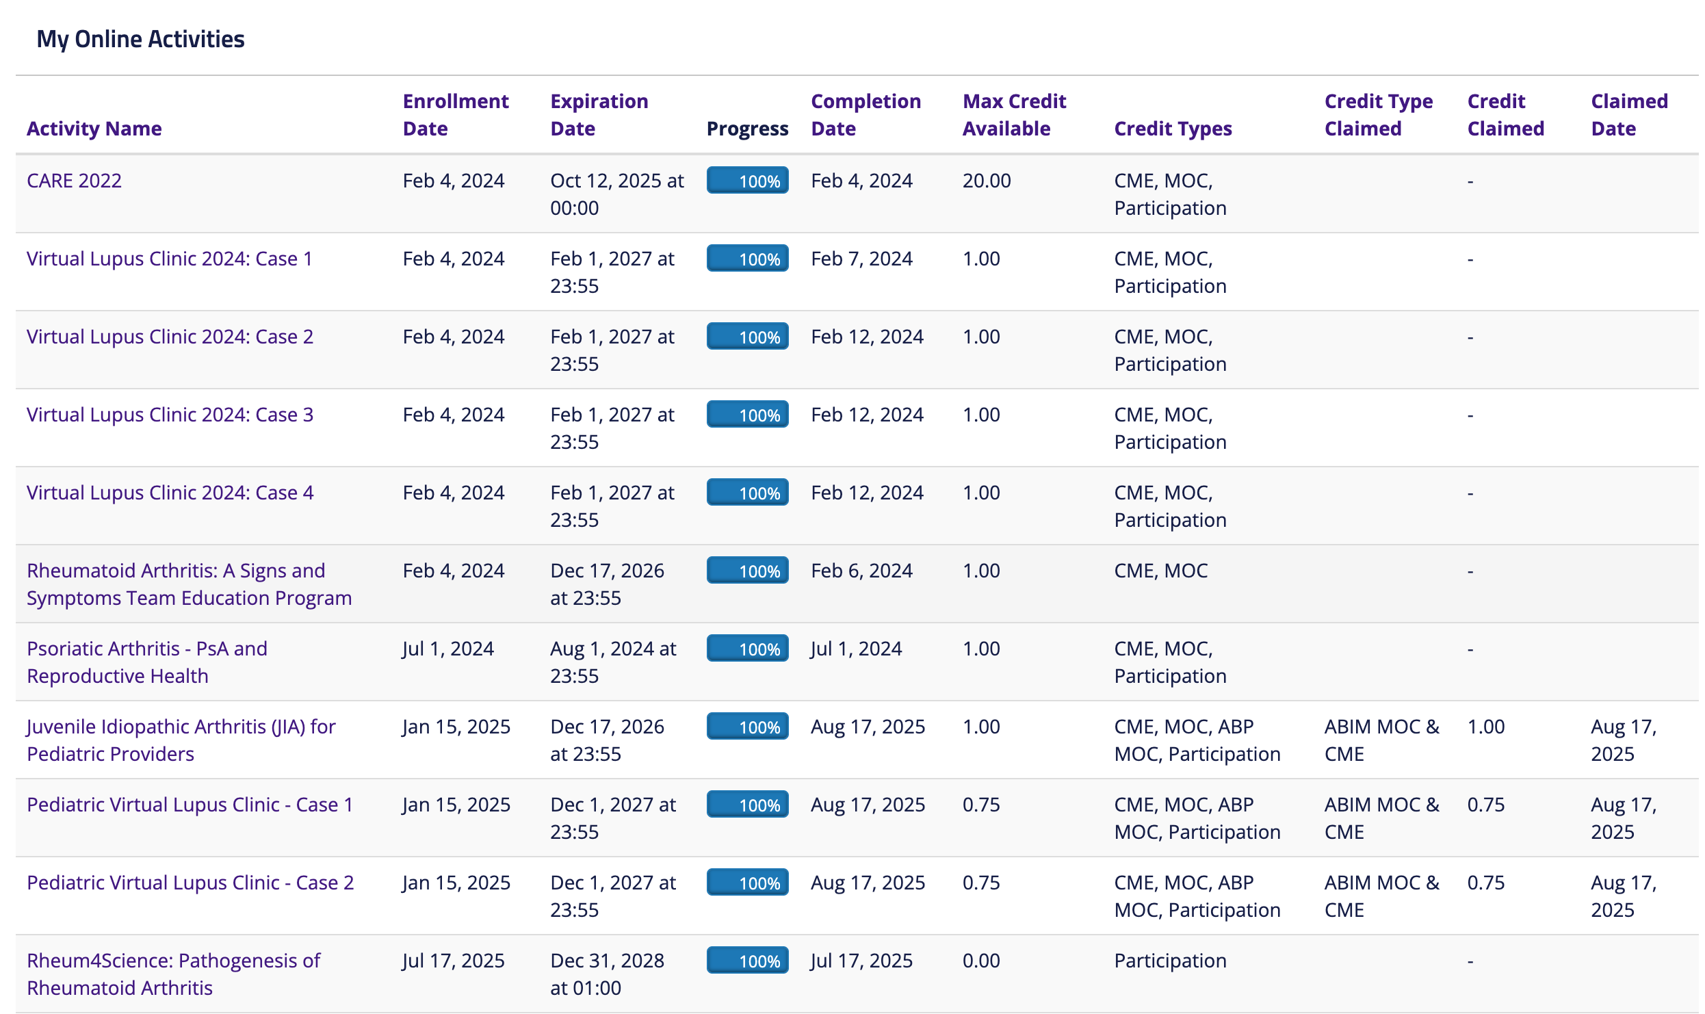Open Virtual Lupus Clinic 2024: Case 1
The height and width of the screenshot is (1014, 1705).
tap(170, 259)
